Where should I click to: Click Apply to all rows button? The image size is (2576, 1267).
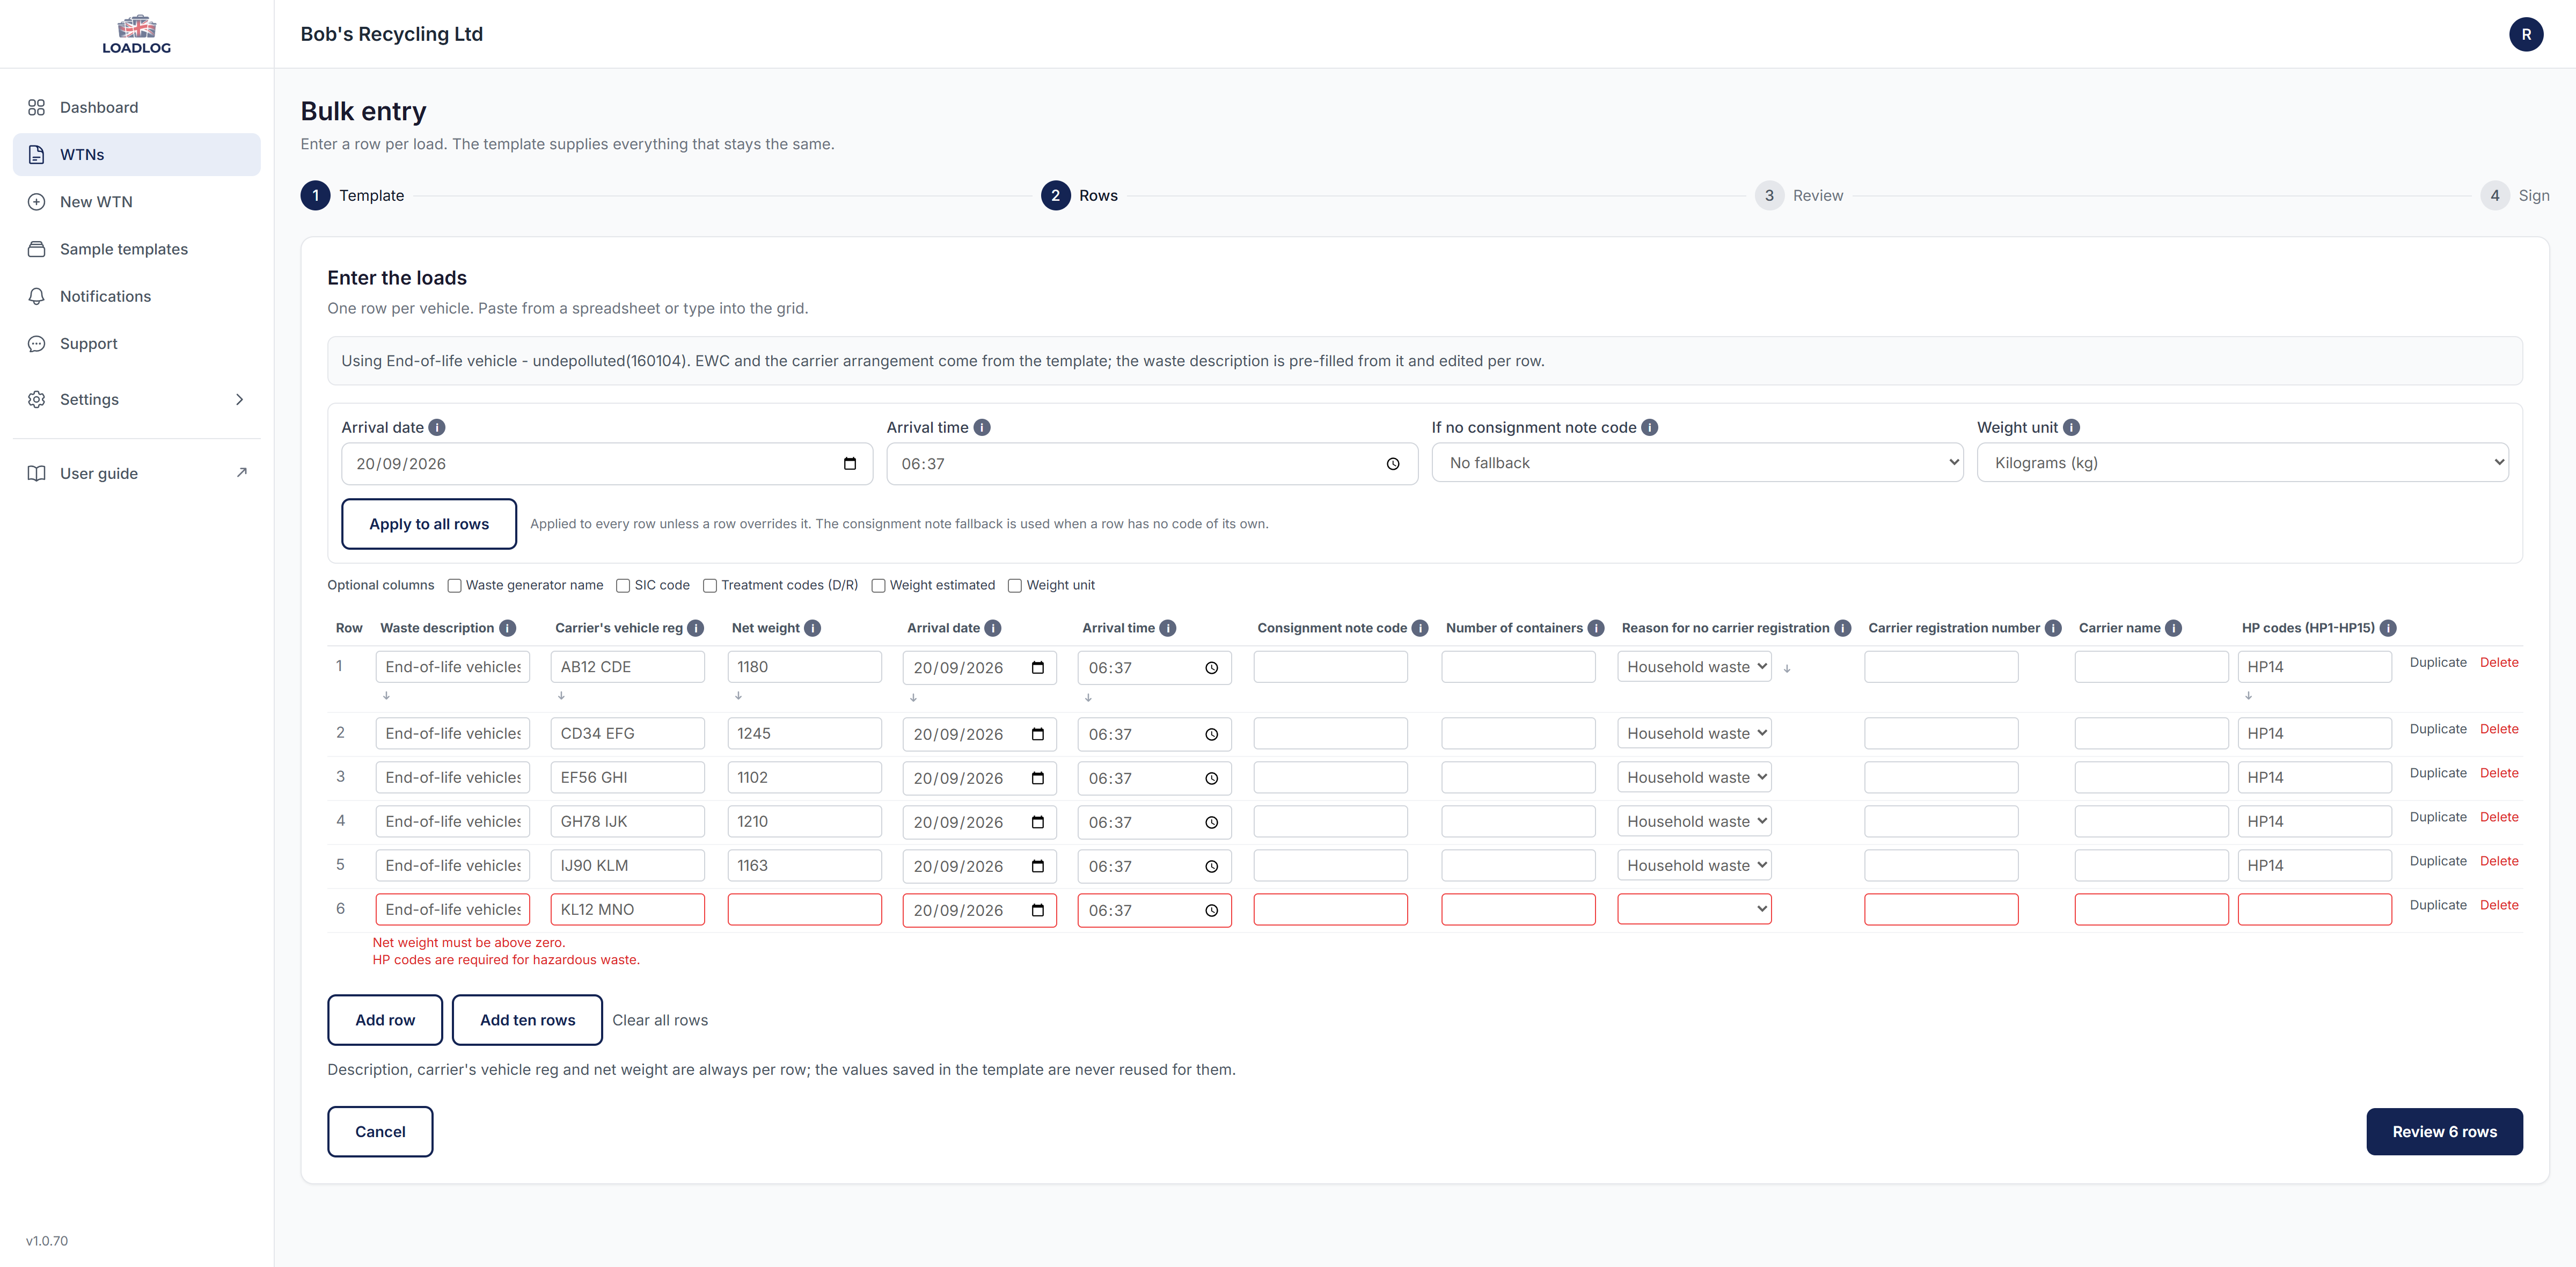click(429, 524)
